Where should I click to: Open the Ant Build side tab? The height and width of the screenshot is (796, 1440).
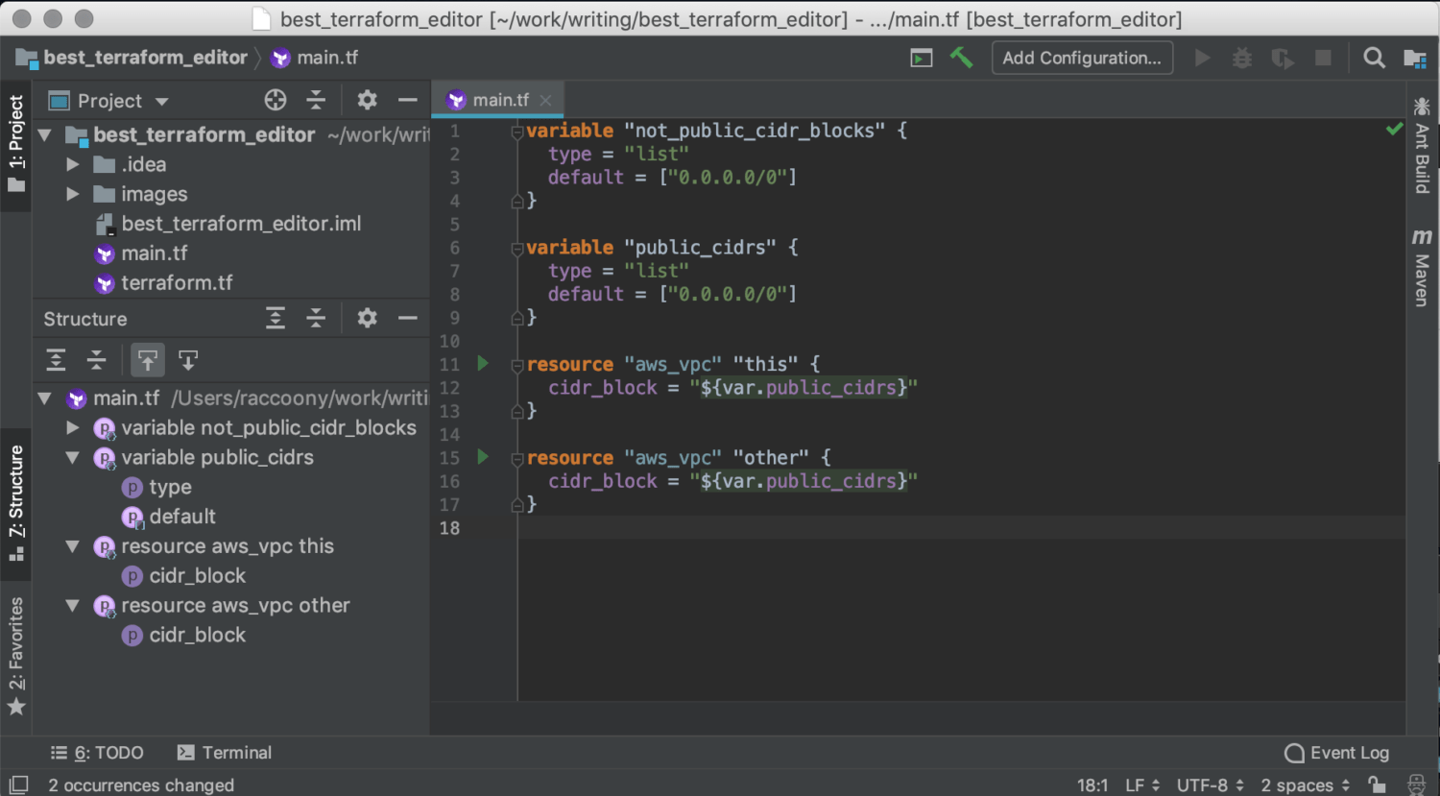point(1423,146)
